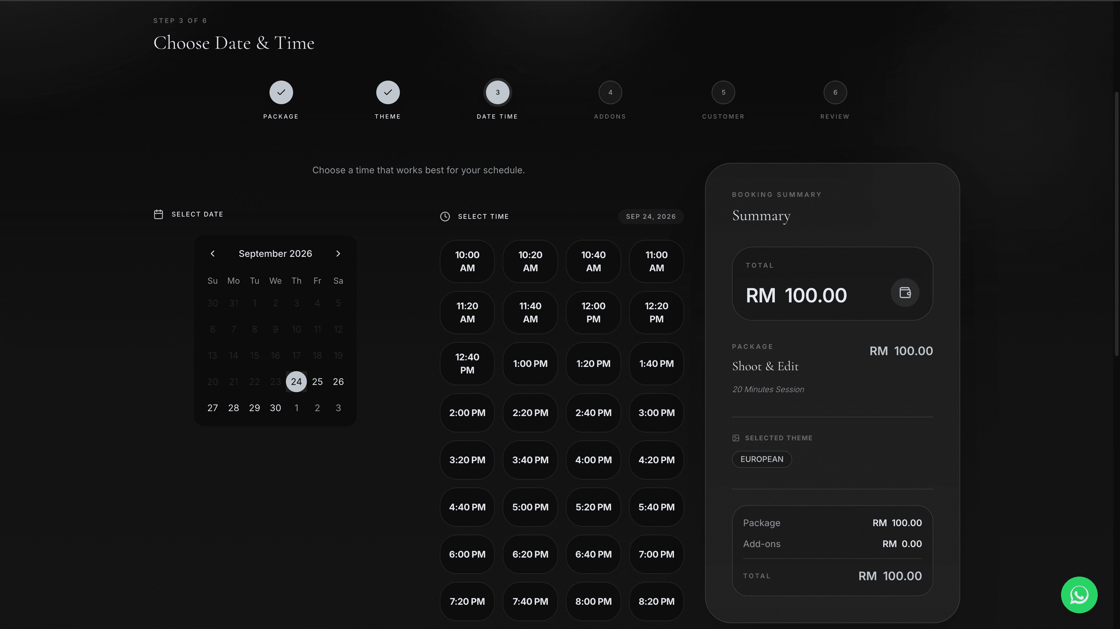Click the September 2026 month heading
Image resolution: width=1120 pixels, height=629 pixels.
(275, 254)
